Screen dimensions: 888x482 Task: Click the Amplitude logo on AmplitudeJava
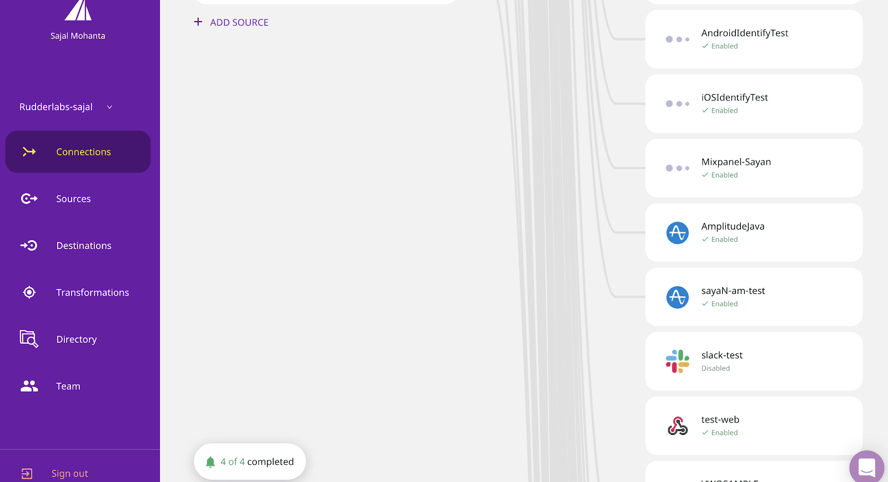click(x=677, y=232)
